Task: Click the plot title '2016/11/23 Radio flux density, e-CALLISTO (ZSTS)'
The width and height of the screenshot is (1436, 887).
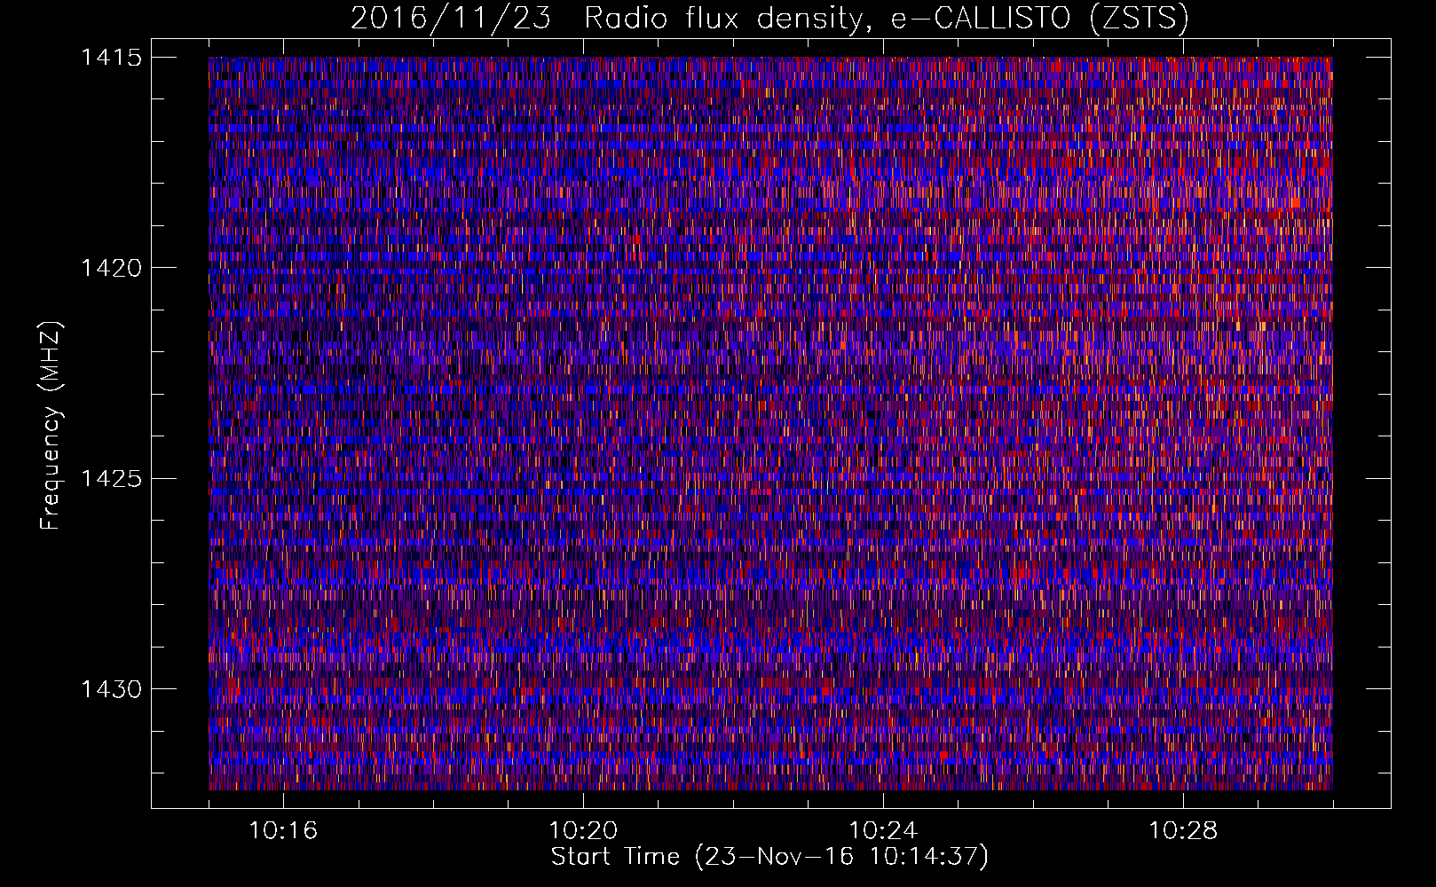Action: point(769,19)
